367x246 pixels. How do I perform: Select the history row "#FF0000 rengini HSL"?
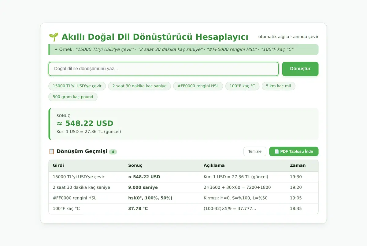[183, 198]
